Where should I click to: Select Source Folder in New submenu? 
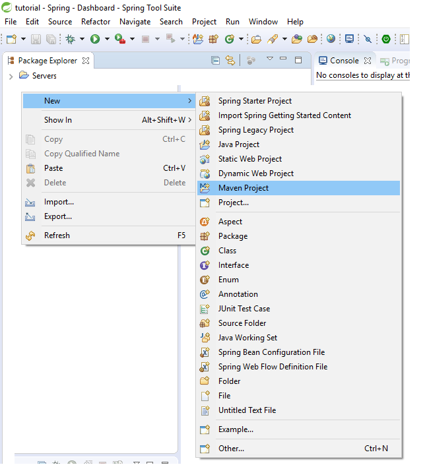pyautogui.click(x=299, y=323)
